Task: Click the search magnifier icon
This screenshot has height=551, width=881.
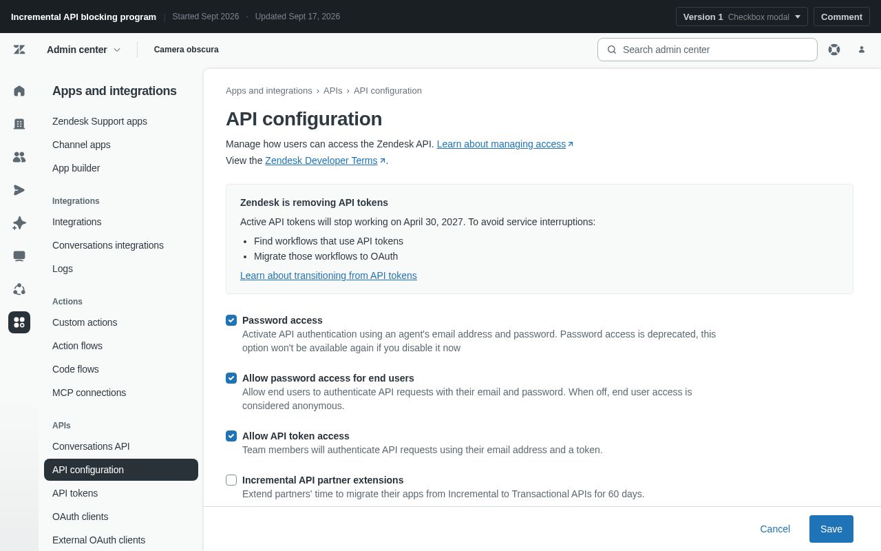Action: pyautogui.click(x=612, y=50)
